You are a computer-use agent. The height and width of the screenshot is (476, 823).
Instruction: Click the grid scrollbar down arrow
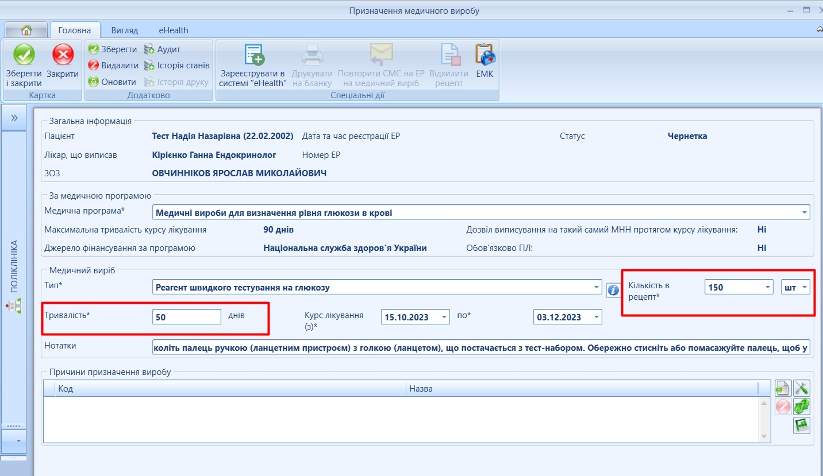(764, 436)
